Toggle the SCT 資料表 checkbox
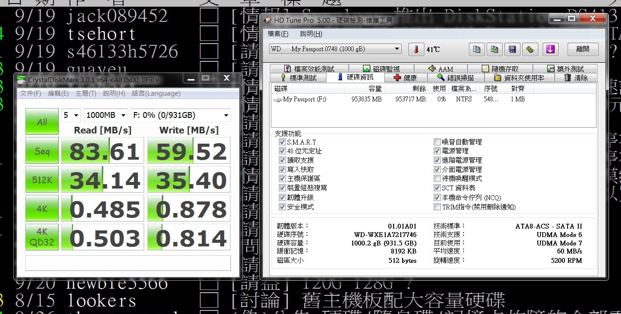This screenshot has height=314, width=621. 437,188
